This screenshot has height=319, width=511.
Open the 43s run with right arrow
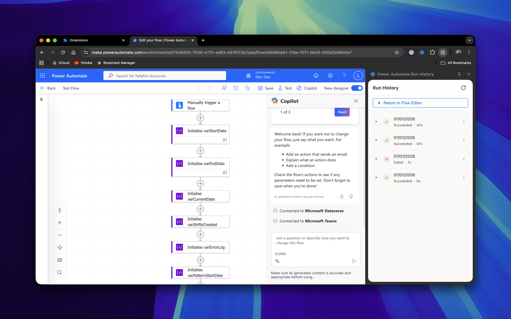point(464,122)
